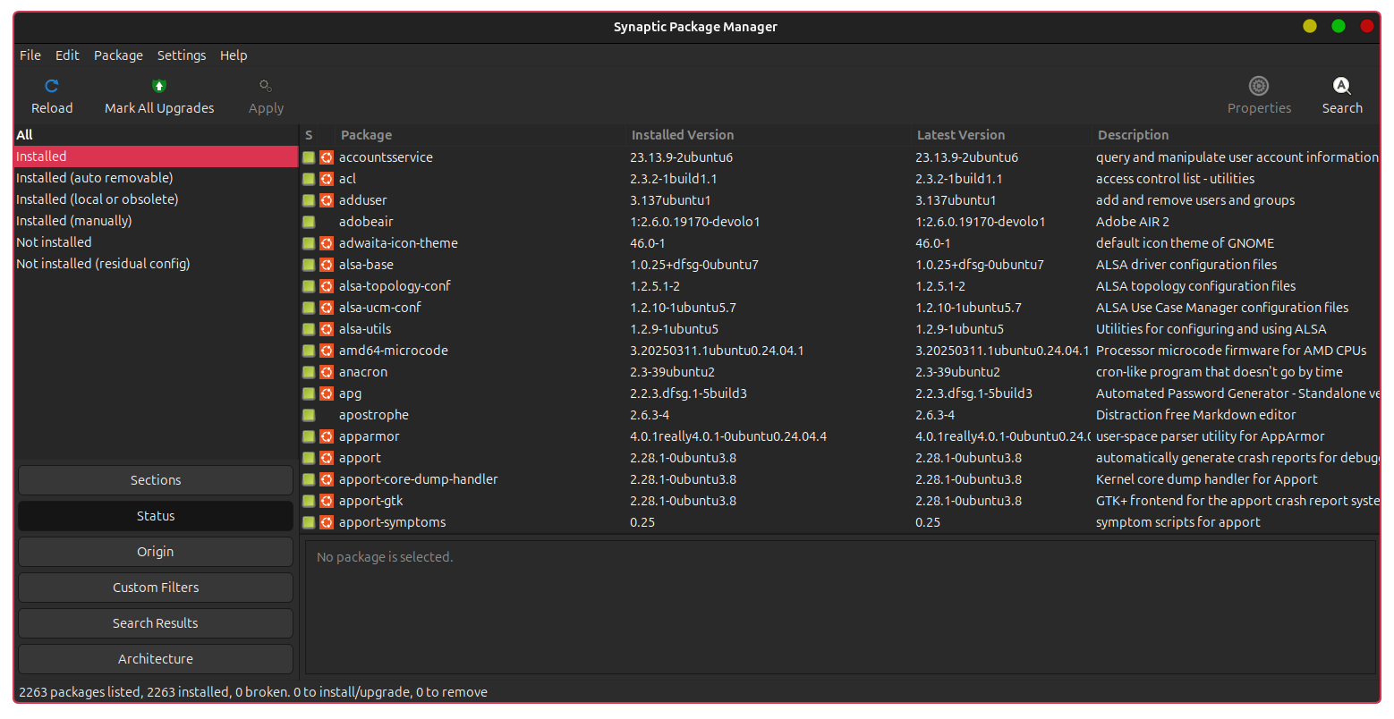The height and width of the screenshot is (719, 1394).
Task: Click the Ubuntu logo icon next to apport-gtk
Action: 327,501
